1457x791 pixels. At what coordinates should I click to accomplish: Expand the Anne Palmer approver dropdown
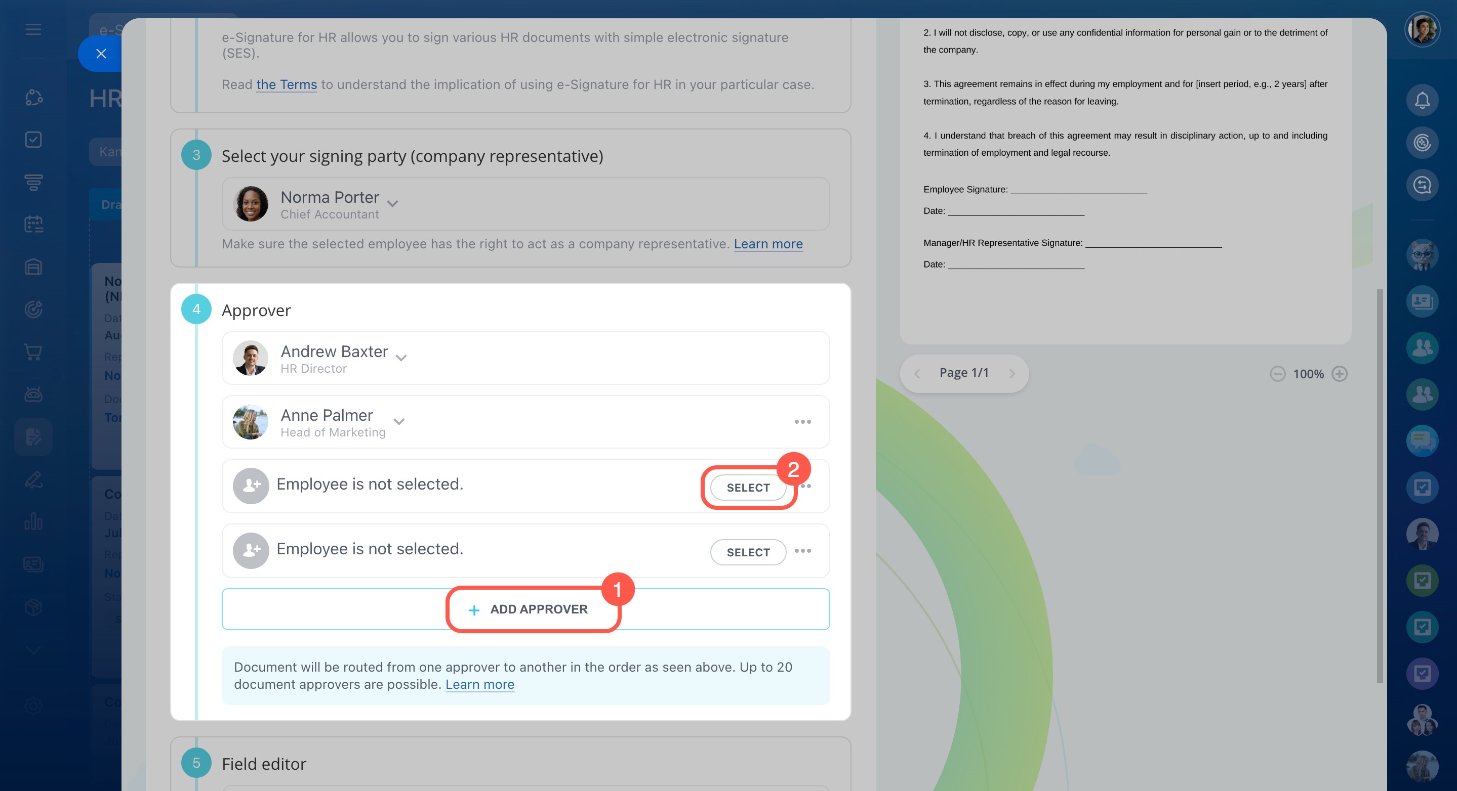click(399, 421)
